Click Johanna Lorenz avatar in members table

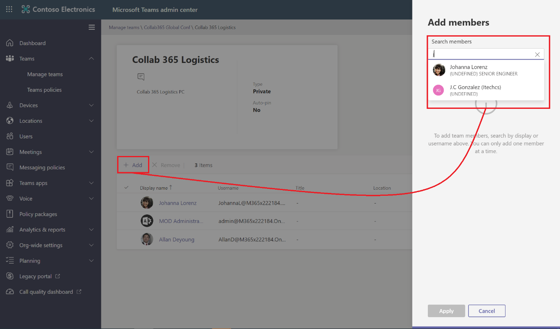147,203
